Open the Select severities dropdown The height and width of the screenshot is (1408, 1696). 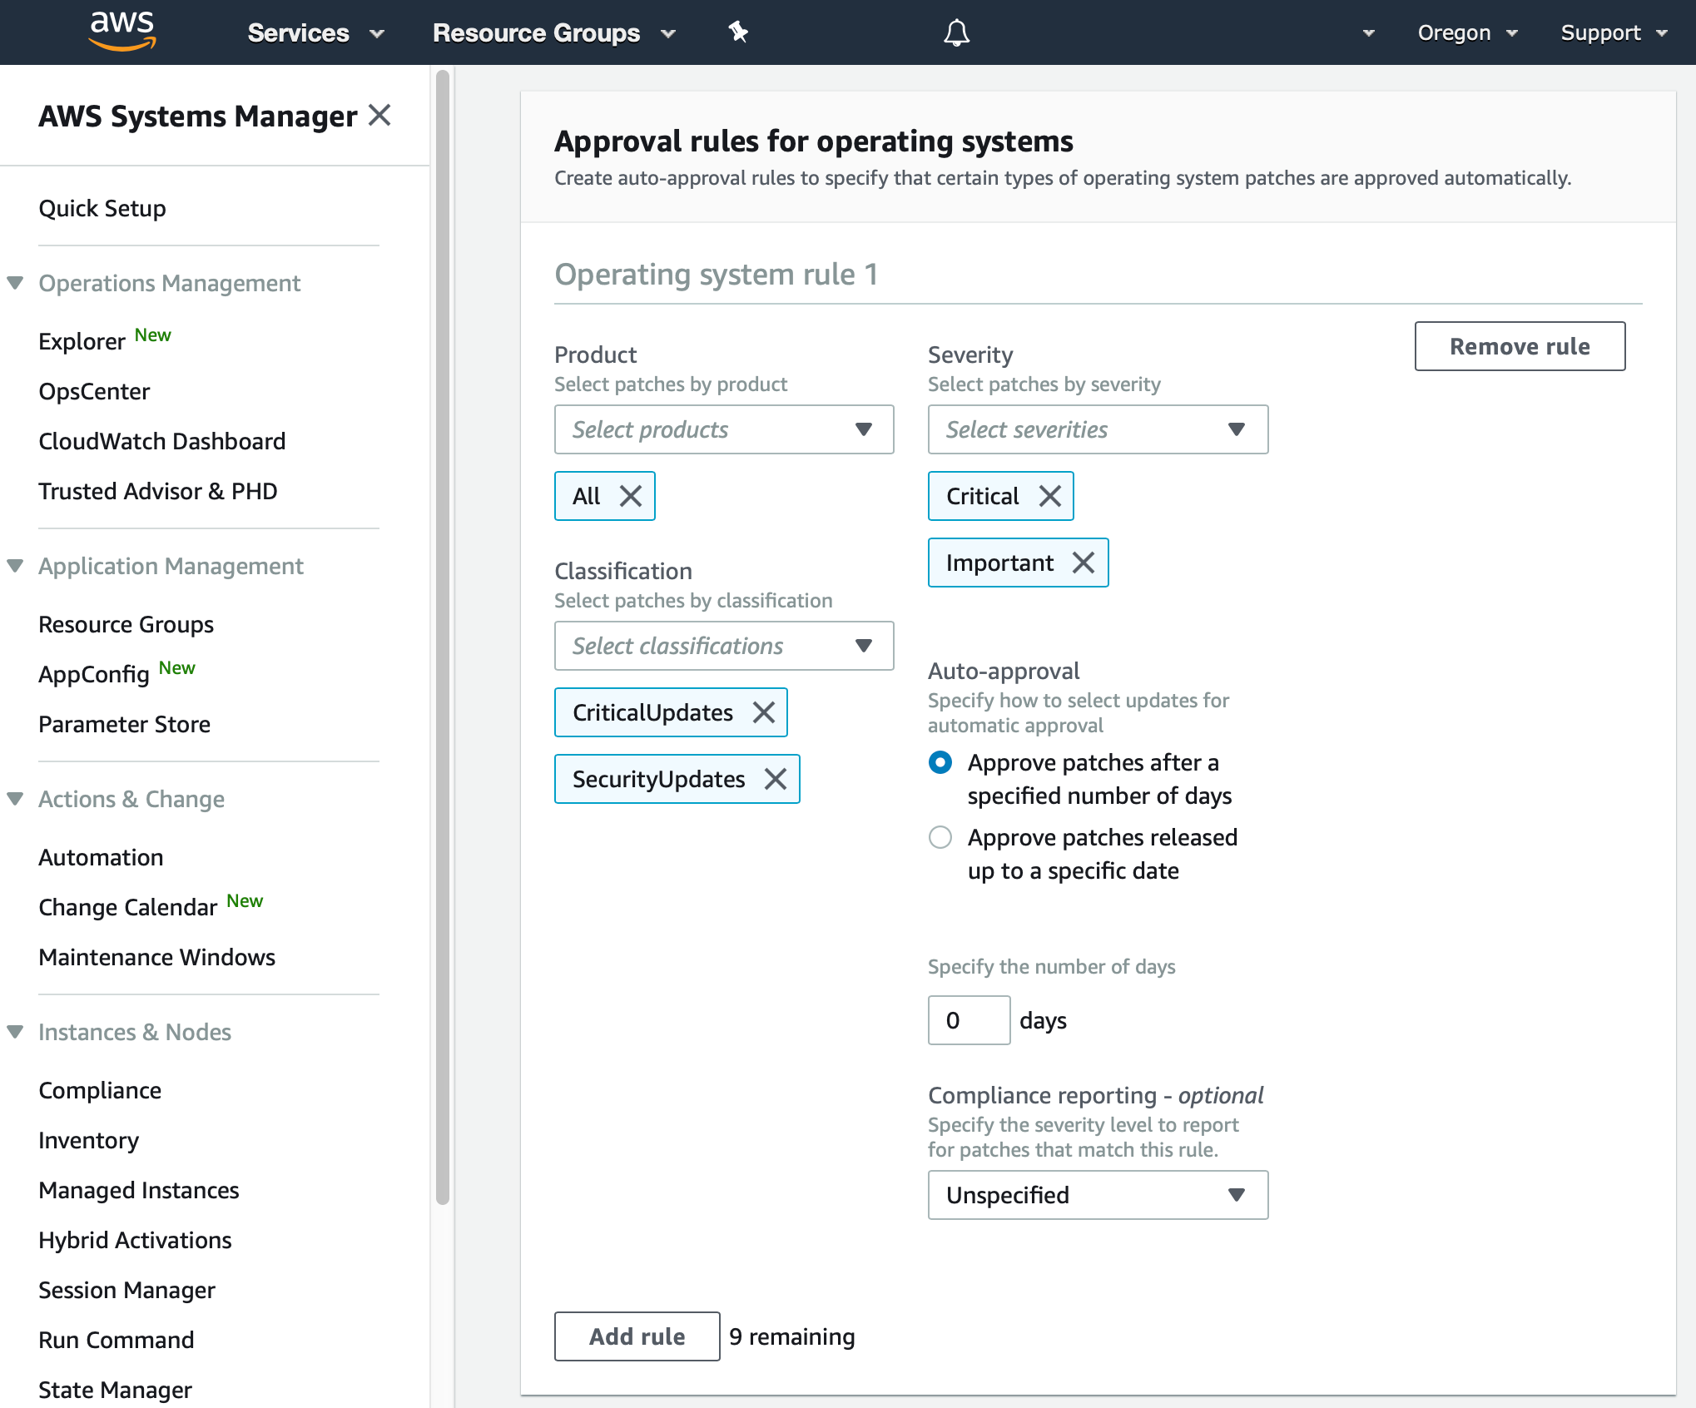tap(1097, 429)
